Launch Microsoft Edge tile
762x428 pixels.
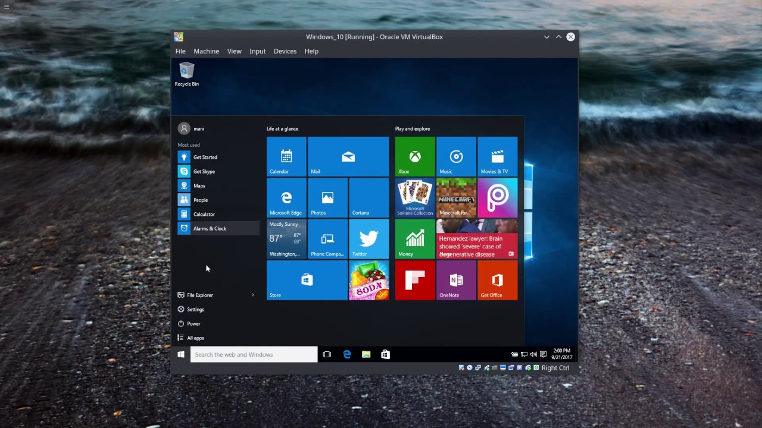click(x=286, y=197)
